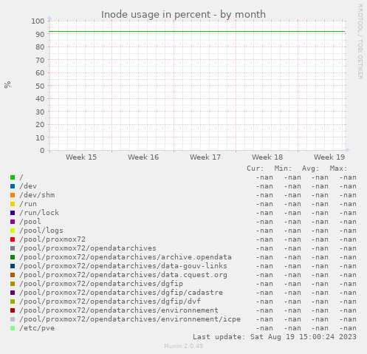Click the Last update timestamp text

275,337
